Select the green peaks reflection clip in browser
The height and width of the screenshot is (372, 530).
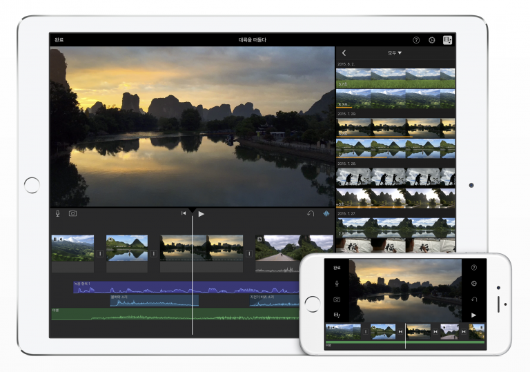pos(395,148)
